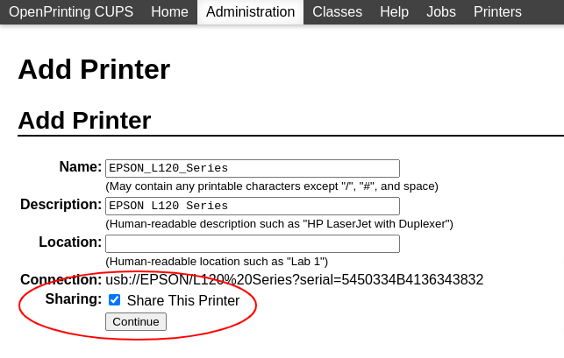Select the Administration tab
This screenshot has width=564, height=358.
point(250,12)
